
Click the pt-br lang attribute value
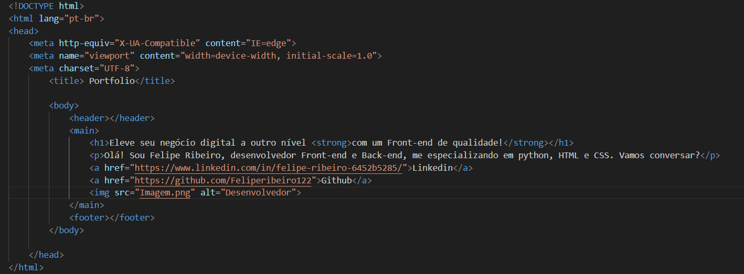pyautogui.click(x=84, y=18)
